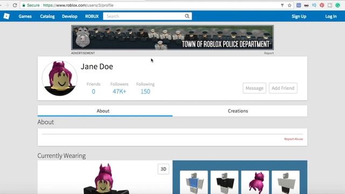The width and height of the screenshot is (345, 194).
Task: Click the Add Friend button
Action: (x=283, y=88)
